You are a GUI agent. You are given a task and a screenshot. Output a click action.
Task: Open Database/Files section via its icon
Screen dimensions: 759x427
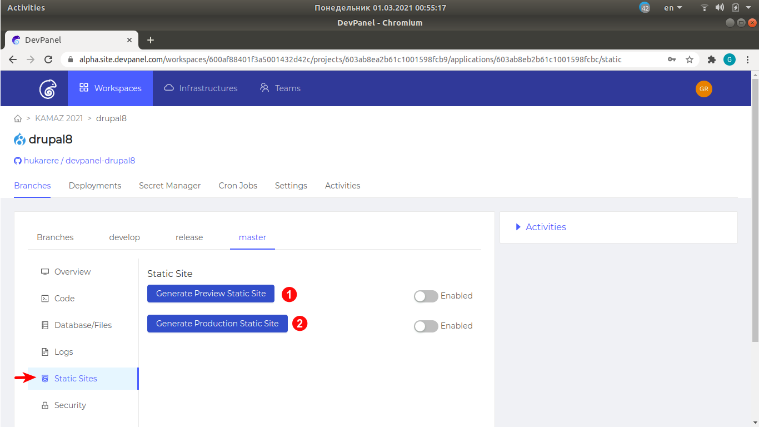tap(45, 325)
